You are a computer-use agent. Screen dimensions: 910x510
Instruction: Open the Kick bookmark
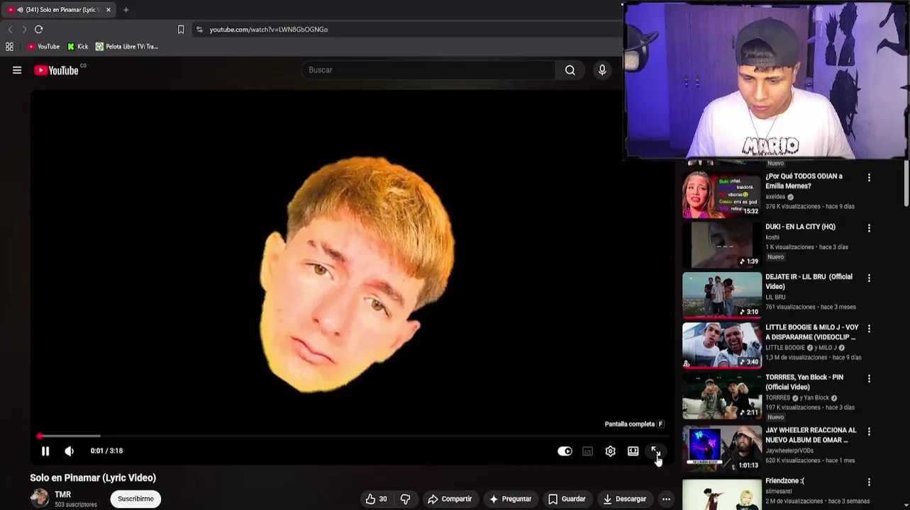(x=78, y=47)
